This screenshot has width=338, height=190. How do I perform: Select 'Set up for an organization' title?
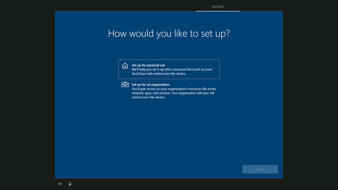point(150,84)
